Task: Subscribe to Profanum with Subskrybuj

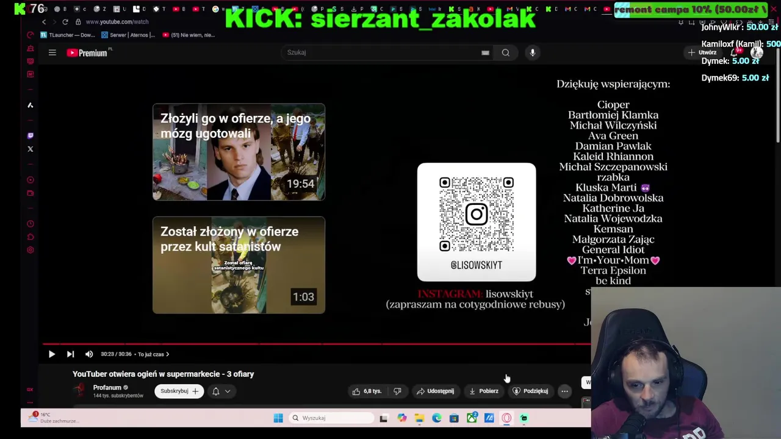Action: (x=179, y=391)
